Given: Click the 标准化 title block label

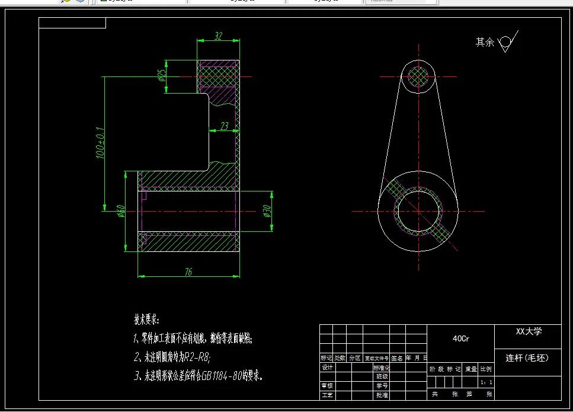Looking at the screenshot, I should pyautogui.click(x=381, y=368).
